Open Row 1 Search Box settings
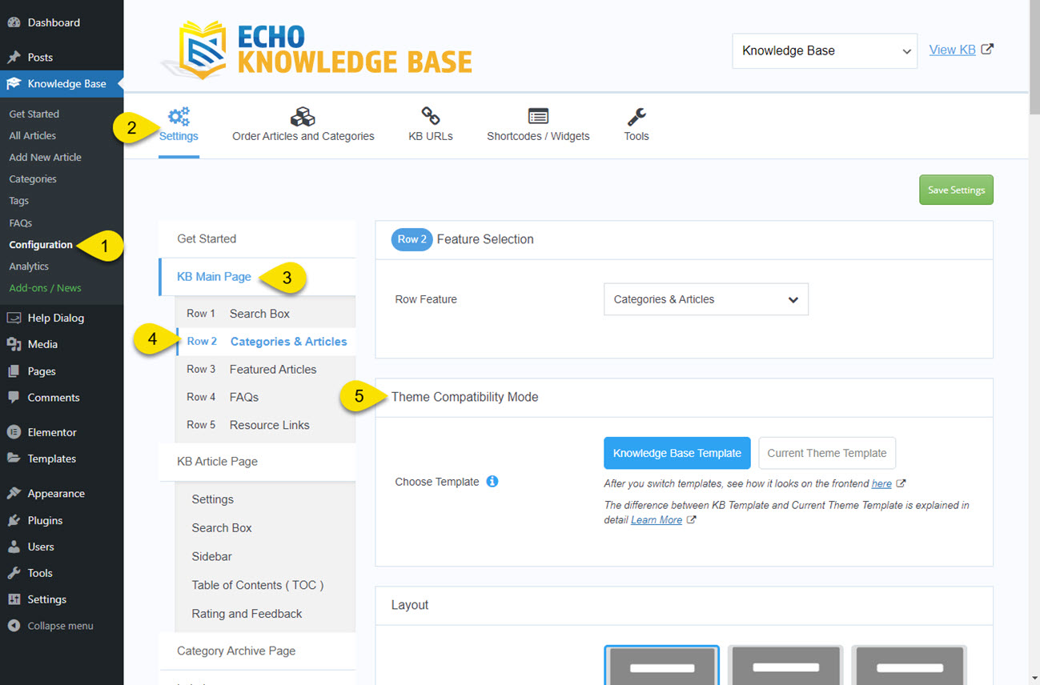Image resolution: width=1040 pixels, height=685 pixels. (266, 314)
